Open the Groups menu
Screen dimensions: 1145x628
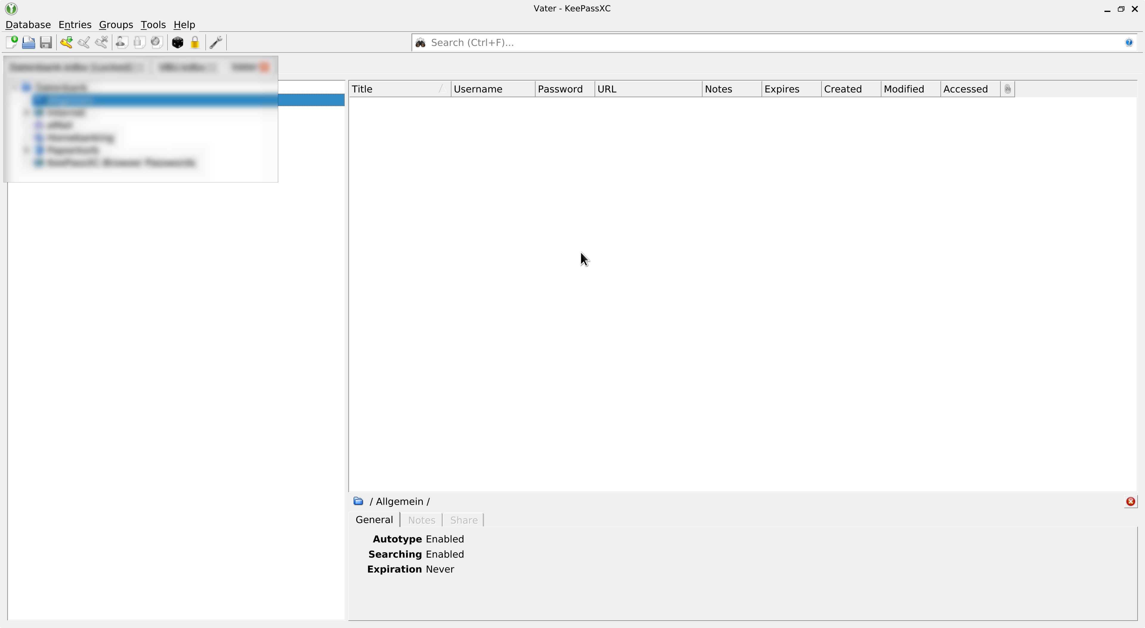tap(116, 24)
